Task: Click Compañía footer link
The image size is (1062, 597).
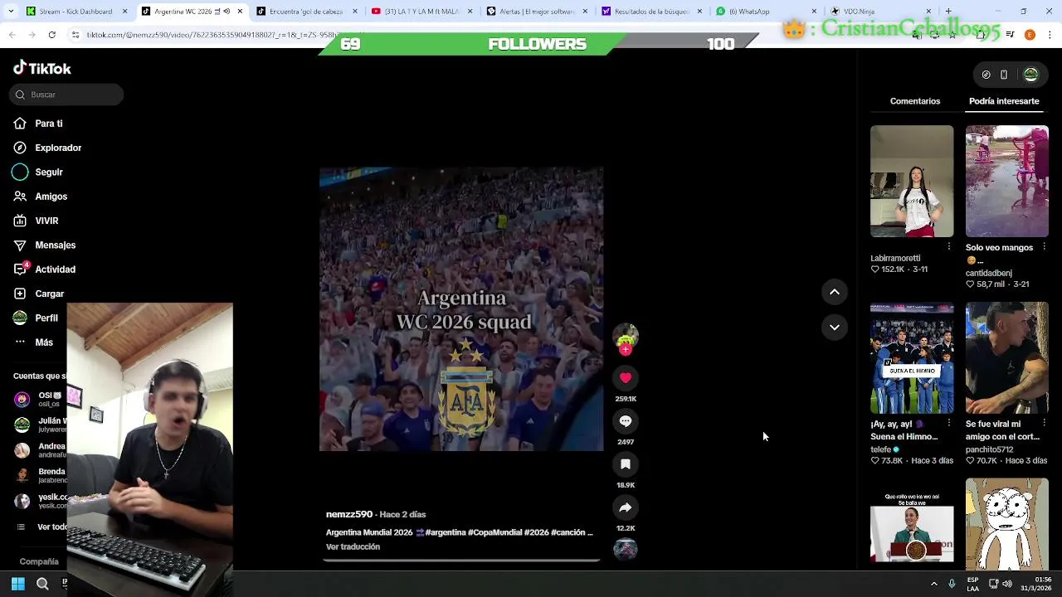Action: pyautogui.click(x=39, y=561)
